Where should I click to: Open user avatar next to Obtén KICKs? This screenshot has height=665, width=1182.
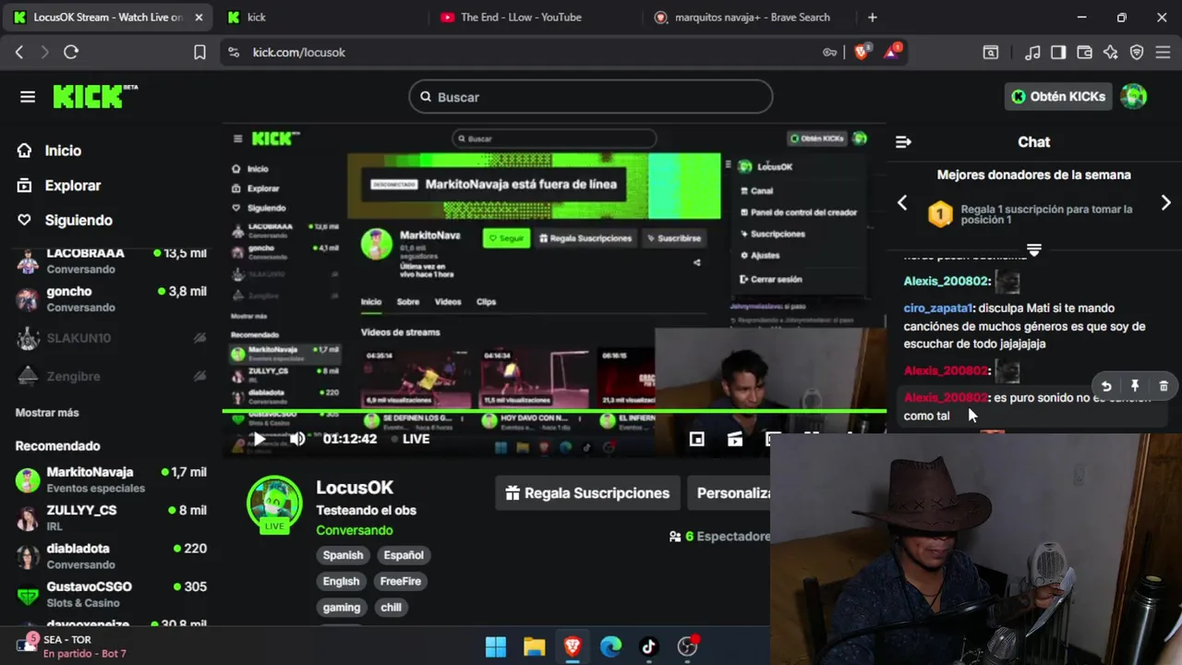(x=1133, y=96)
